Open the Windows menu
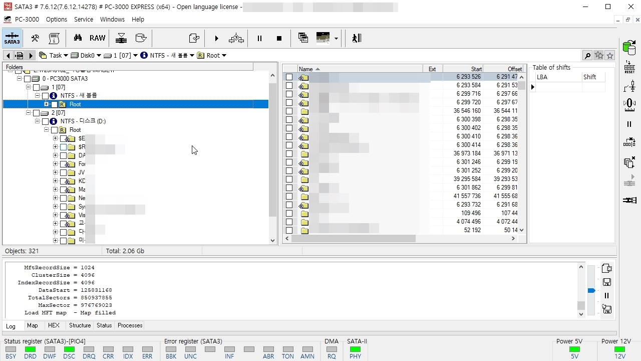 112,19
